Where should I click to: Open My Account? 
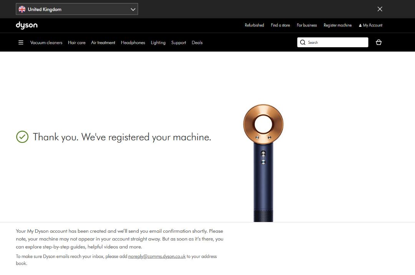coord(370,25)
